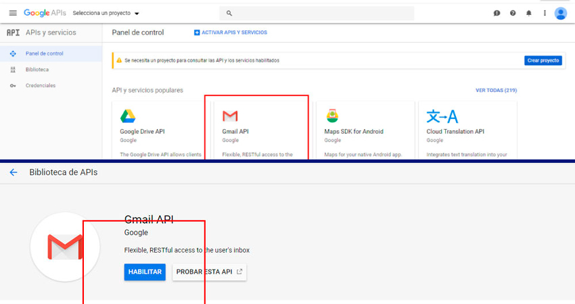
Task: Click ACTIVAR APIS Y SERVICIOS
Action: coord(231,32)
